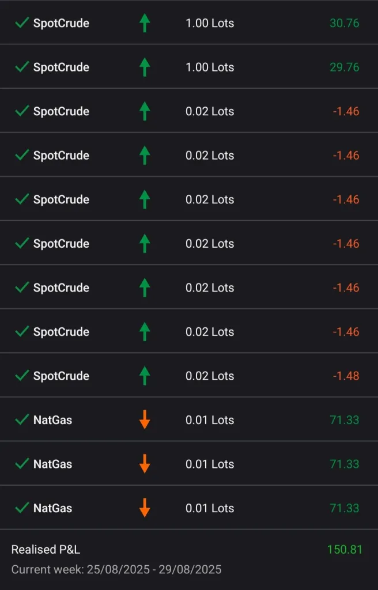Click orange down arrow on first NatGas trade
Viewport: 378px width, 590px height.
(x=145, y=419)
